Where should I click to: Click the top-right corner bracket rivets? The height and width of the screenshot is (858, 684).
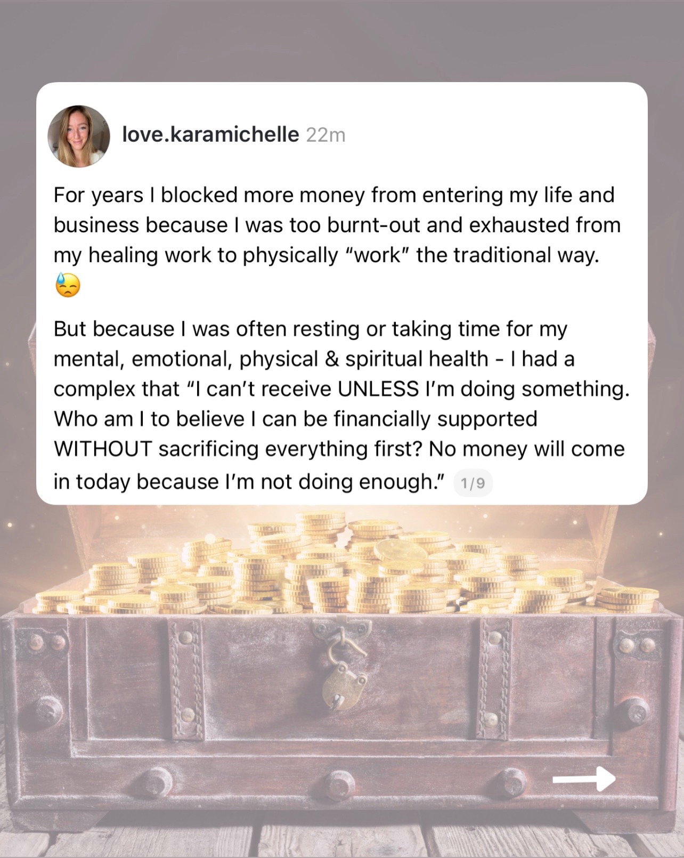[x=636, y=645]
